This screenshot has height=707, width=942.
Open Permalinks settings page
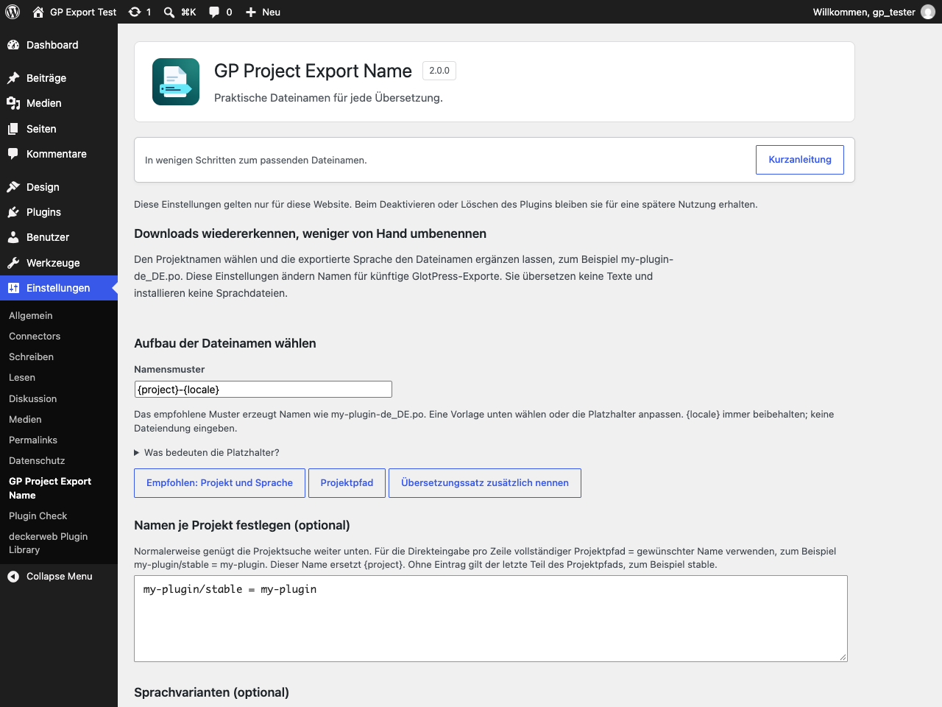pyautogui.click(x=33, y=440)
